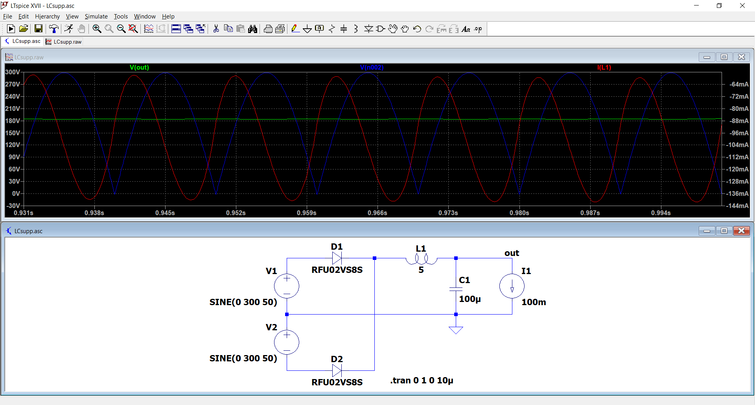The width and height of the screenshot is (755, 405).
Task: Select the Capacitor component tool
Action: pyautogui.click(x=344, y=29)
